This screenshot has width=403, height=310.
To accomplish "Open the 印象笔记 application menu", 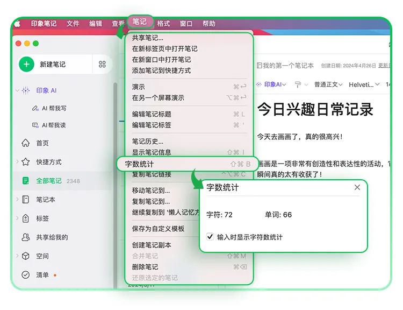I will point(44,24).
